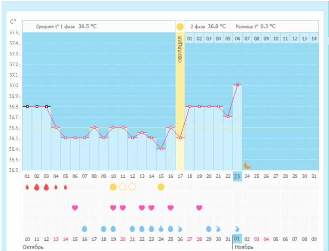Image resolution: width=329 pixels, height=251 pixels.
Task: Select the highlighted cycle day 23 label
Action: pos(237,176)
